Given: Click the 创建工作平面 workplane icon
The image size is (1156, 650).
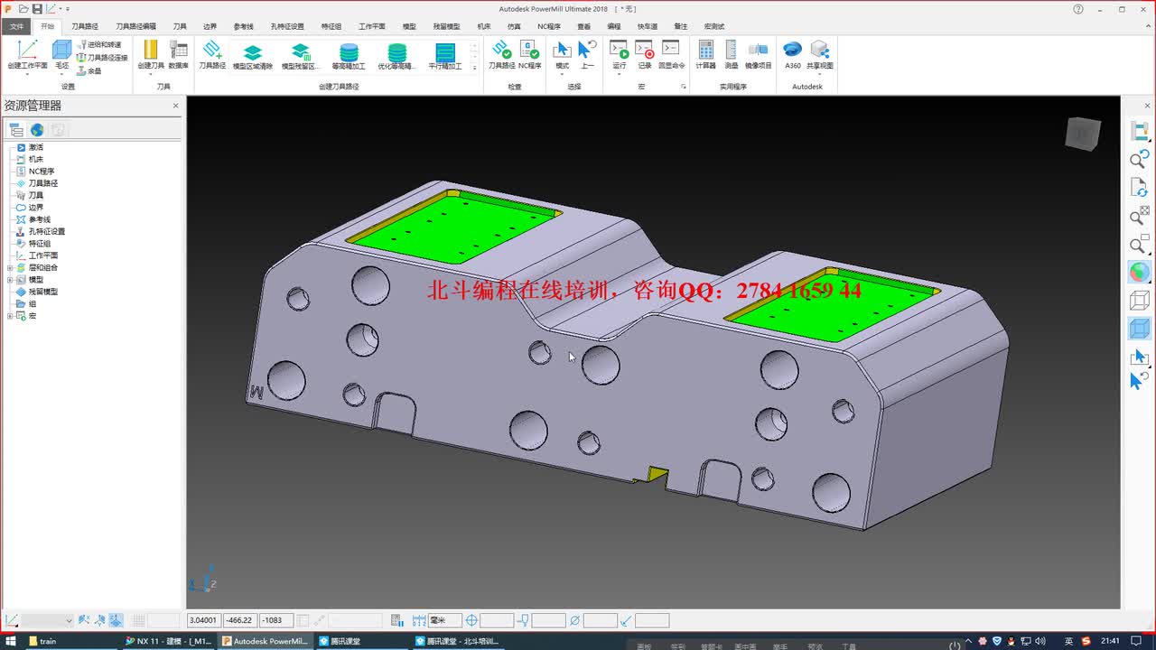Looking at the screenshot, I should 27,51.
